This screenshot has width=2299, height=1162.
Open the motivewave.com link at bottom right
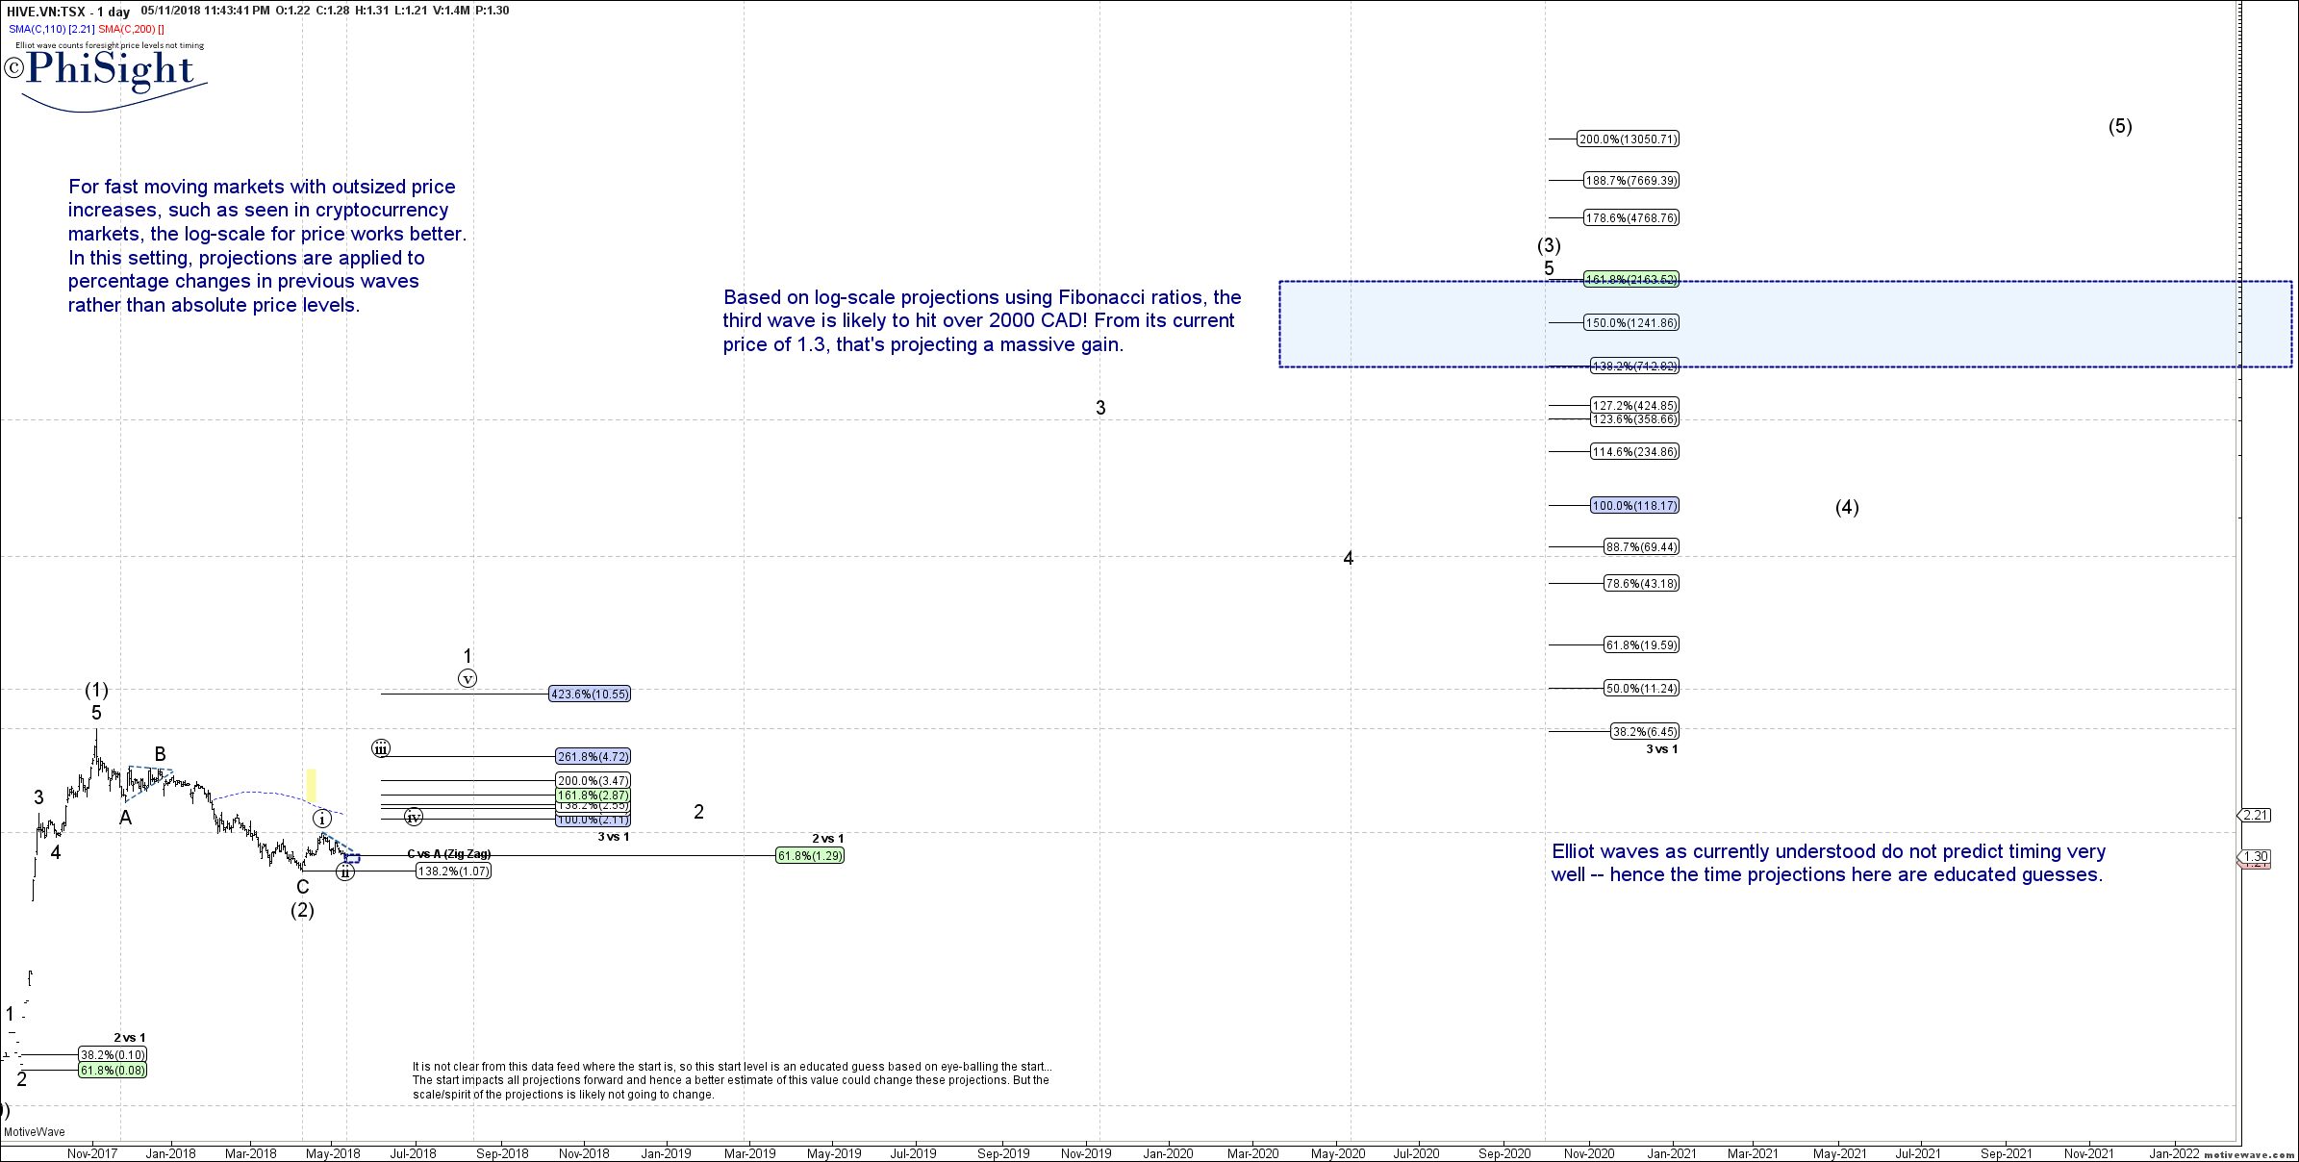pos(2250,1154)
